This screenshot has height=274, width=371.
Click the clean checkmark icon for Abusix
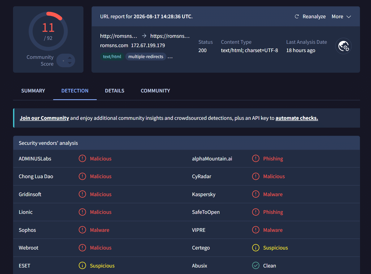[x=256, y=265]
